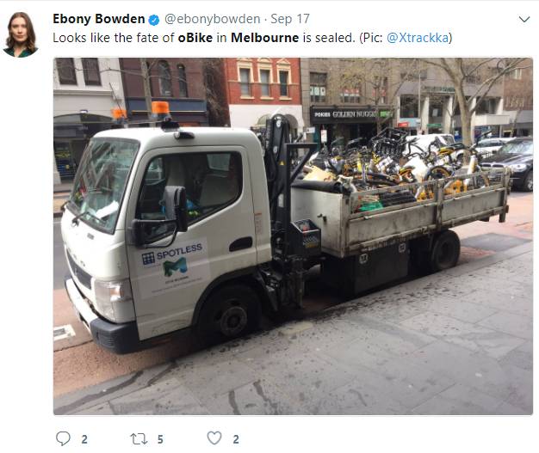Like the tweet with the heart icon
Viewport: 539px width, 453px height.
[x=214, y=438]
